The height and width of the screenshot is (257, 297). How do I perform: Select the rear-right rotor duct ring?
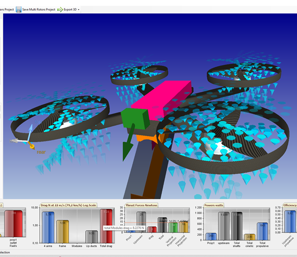(244, 83)
